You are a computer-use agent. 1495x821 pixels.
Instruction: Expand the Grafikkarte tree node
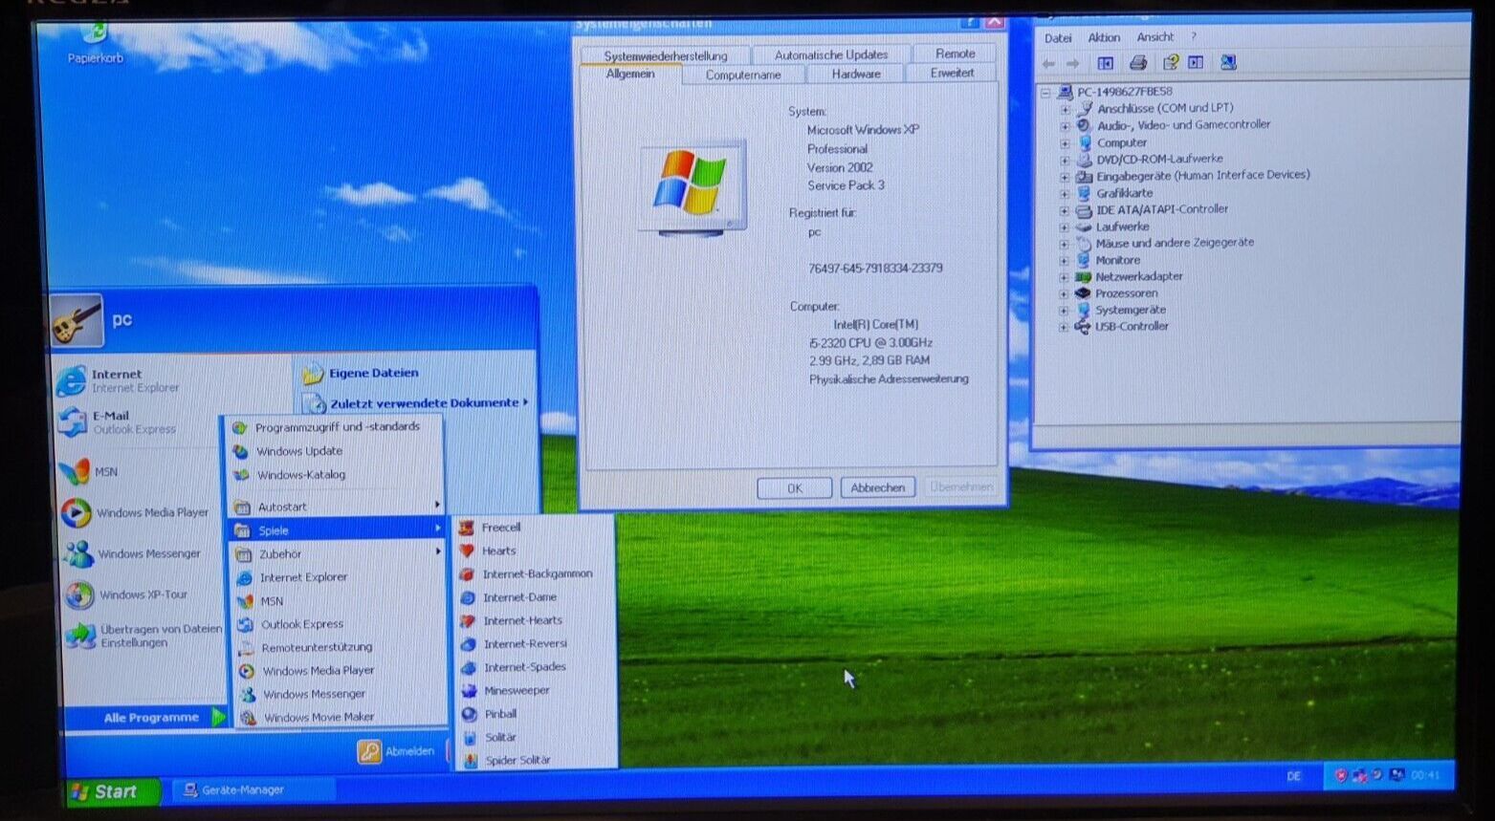pyautogui.click(x=1064, y=193)
